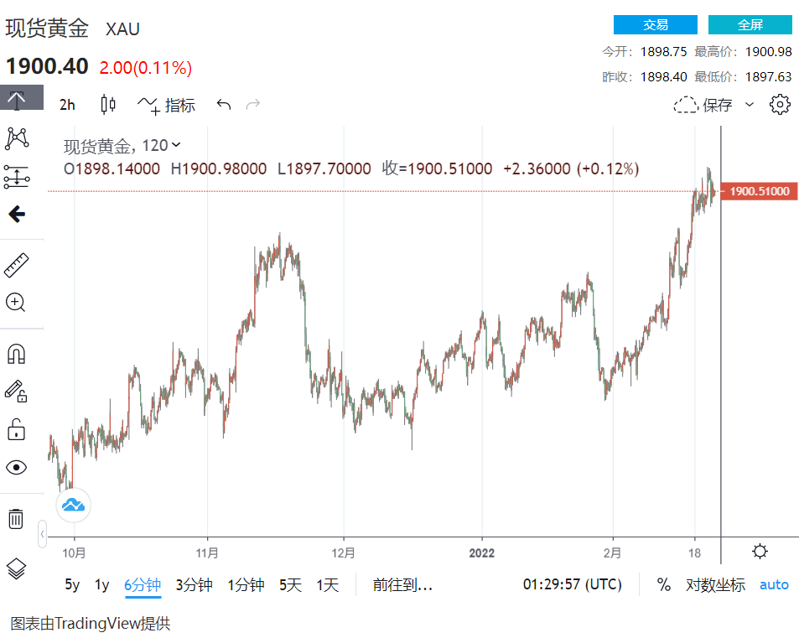Open the indicators (指标) menu
This screenshot has height=638, width=799.
tap(166, 105)
